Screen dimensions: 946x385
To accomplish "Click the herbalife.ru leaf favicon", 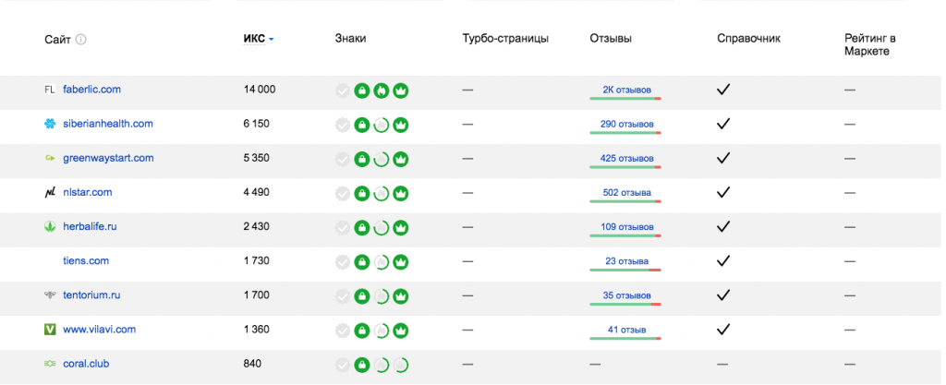I will tap(50, 227).
